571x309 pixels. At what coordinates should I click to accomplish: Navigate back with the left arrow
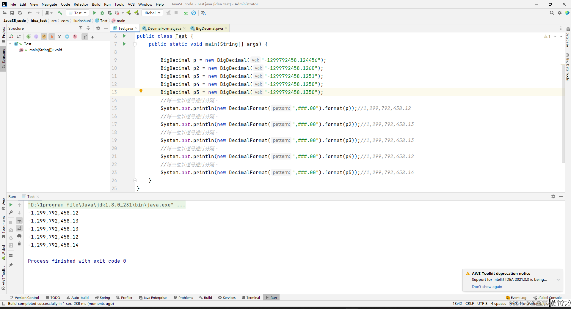[x=29, y=13]
